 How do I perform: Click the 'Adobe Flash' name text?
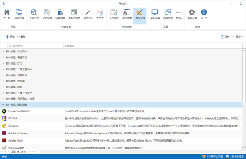point(16,141)
